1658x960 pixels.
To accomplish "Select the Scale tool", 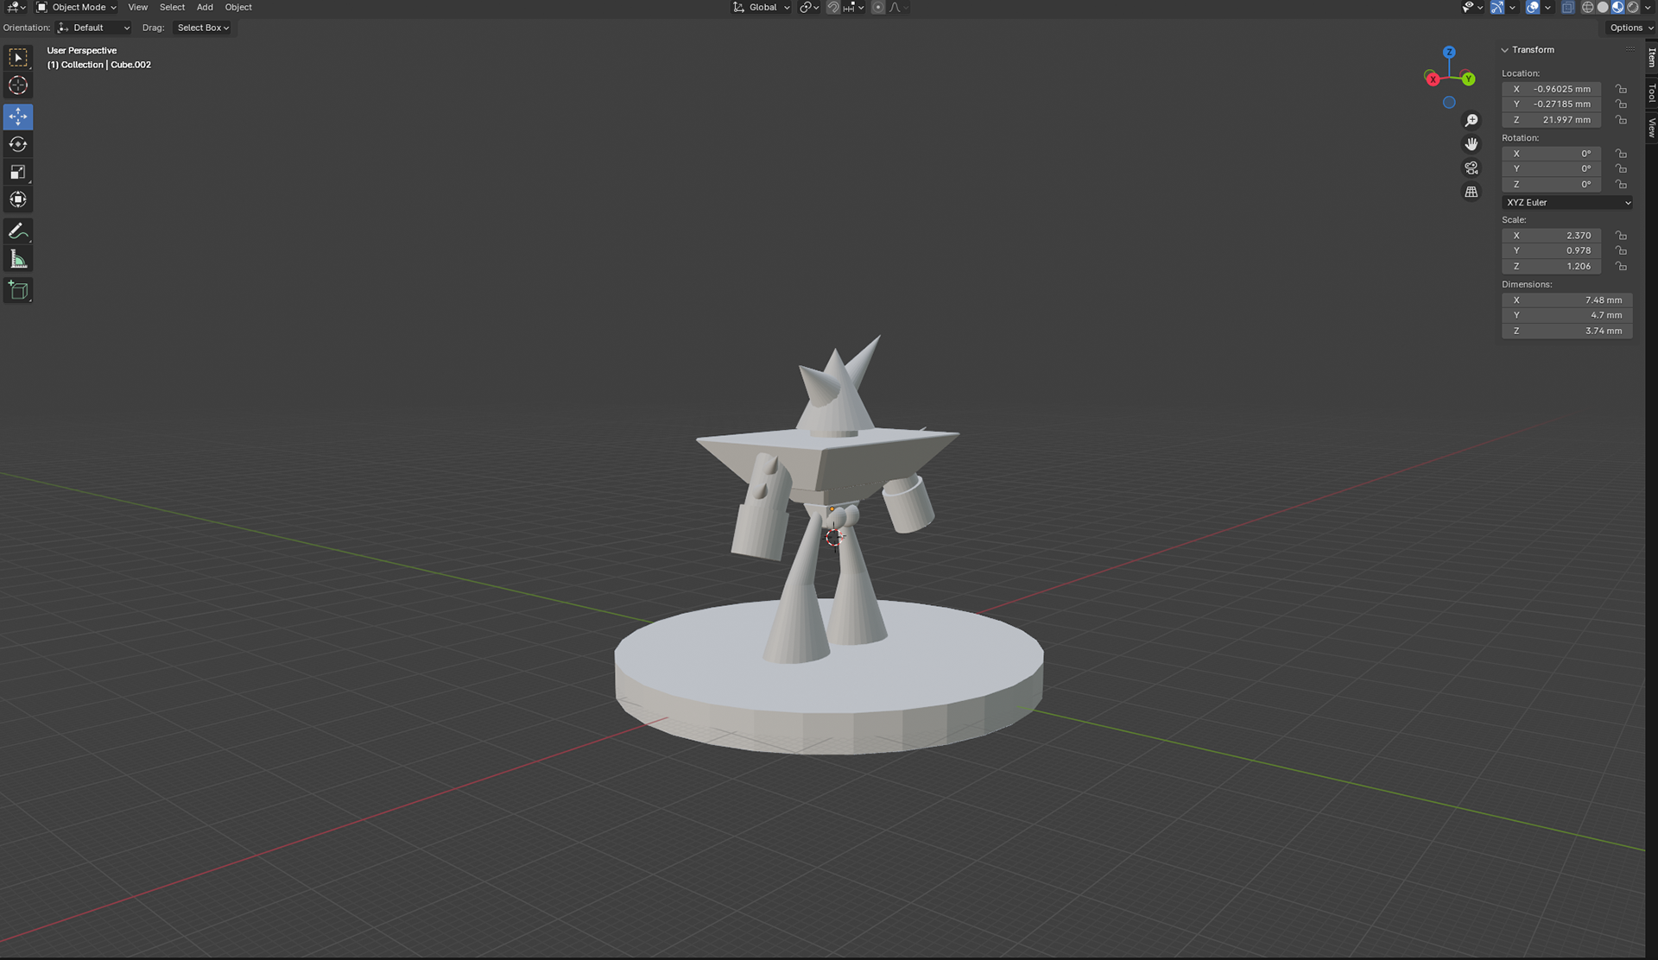I will click(x=18, y=172).
